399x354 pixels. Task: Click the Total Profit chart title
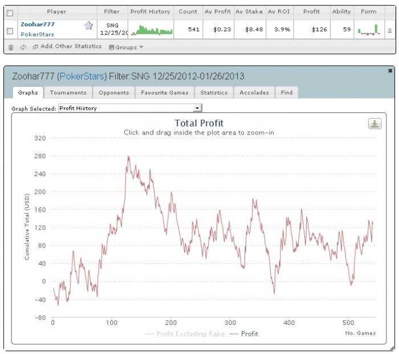point(199,123)
